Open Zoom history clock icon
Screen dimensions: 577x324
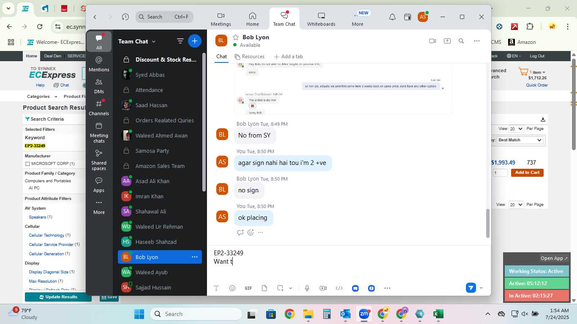click(x=125, y=17)
